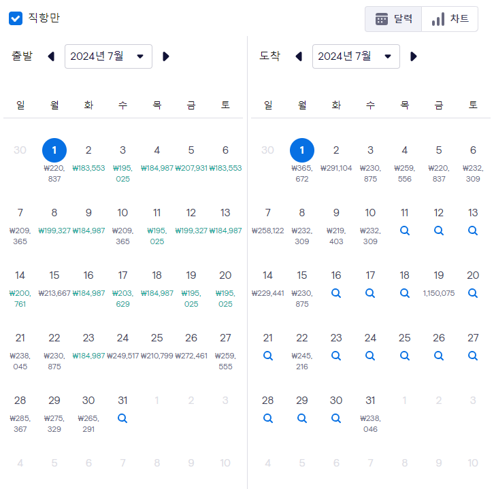Go to next arrival month
494x489 pixels.
[x=413, y=56]
